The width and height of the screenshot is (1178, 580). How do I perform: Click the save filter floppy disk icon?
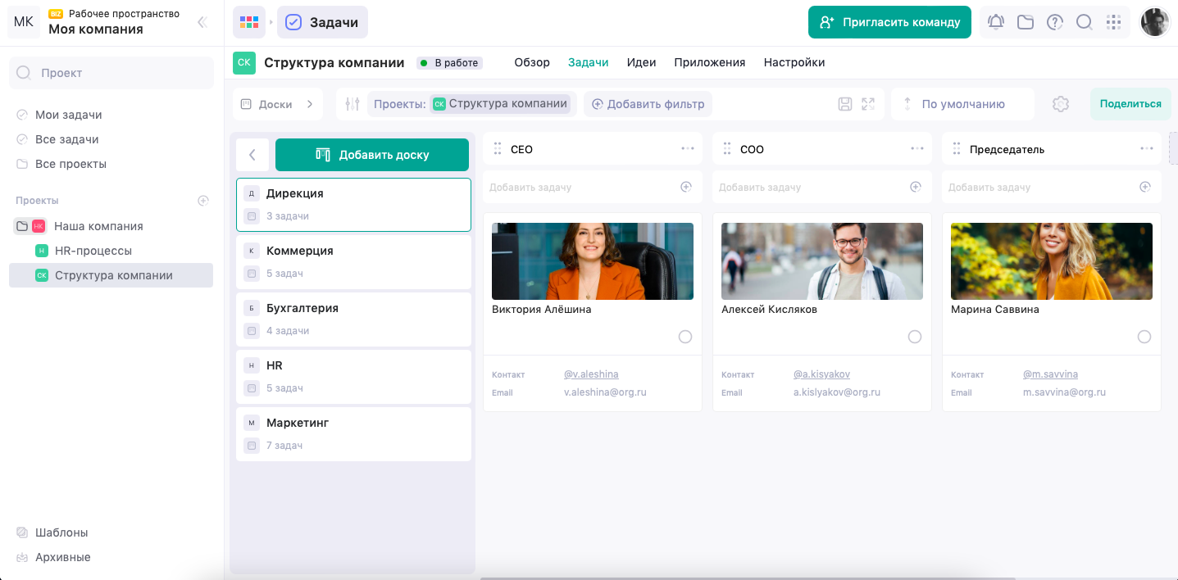845,104
